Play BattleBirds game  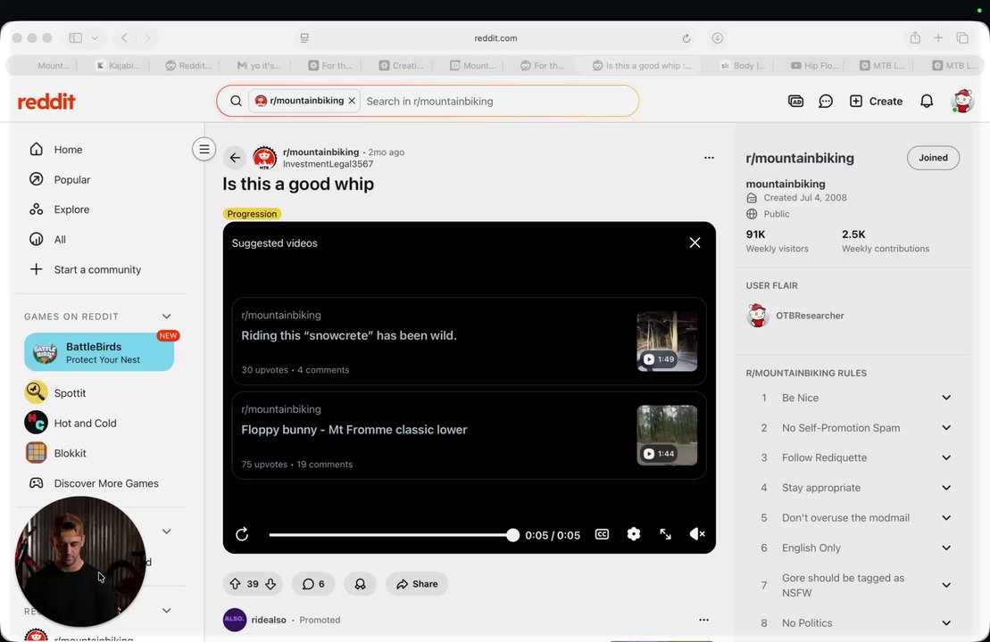pyautogui.click(x=99, y=352)
